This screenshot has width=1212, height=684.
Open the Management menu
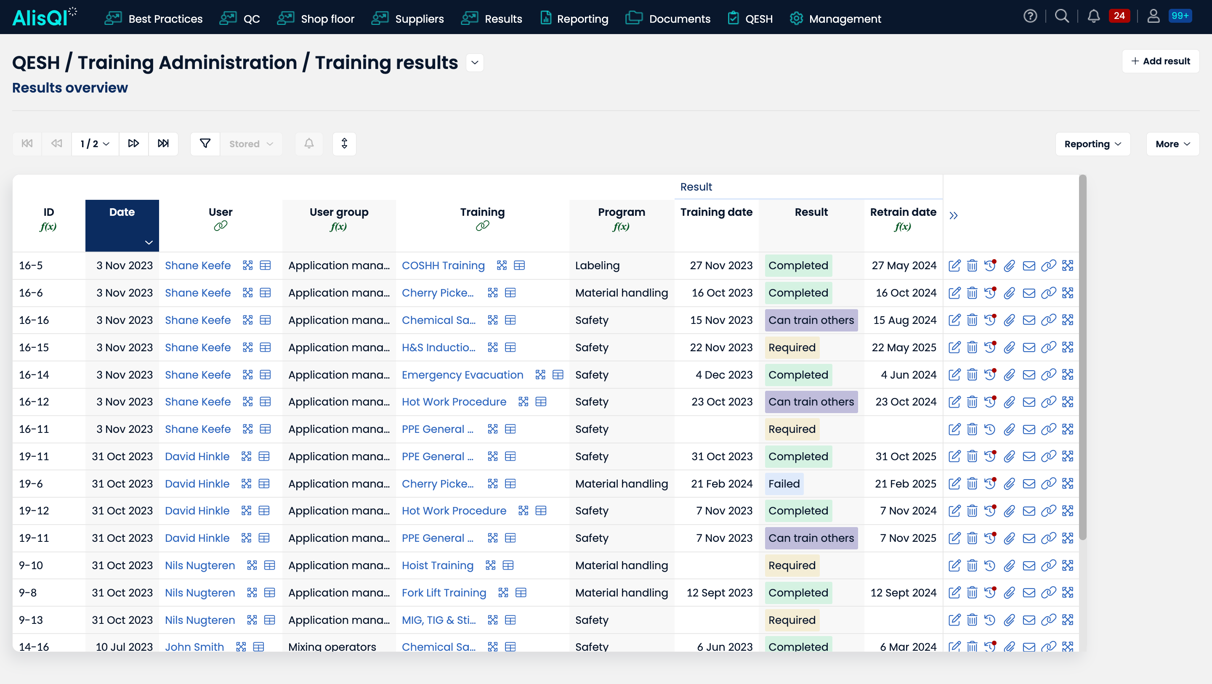835,19
